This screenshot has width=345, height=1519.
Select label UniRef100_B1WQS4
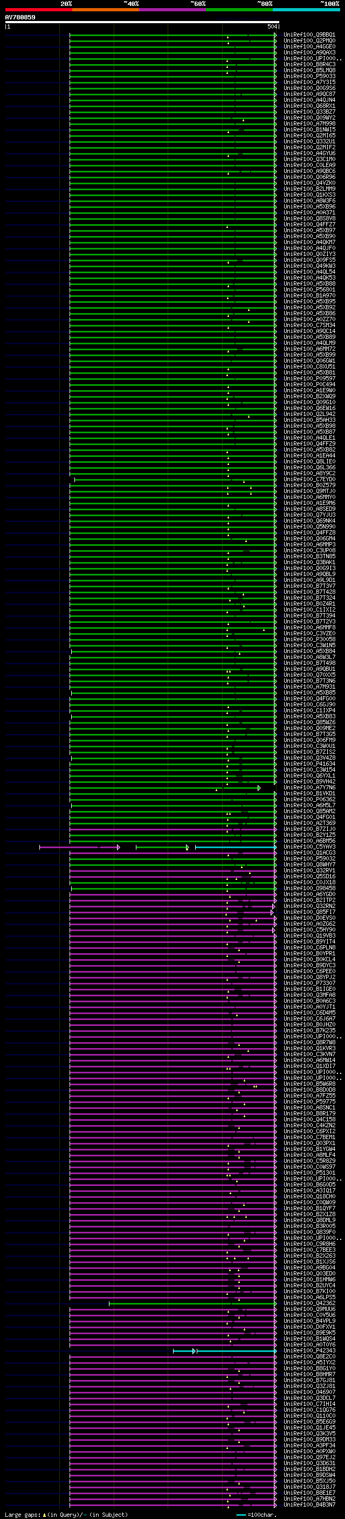309,1339
